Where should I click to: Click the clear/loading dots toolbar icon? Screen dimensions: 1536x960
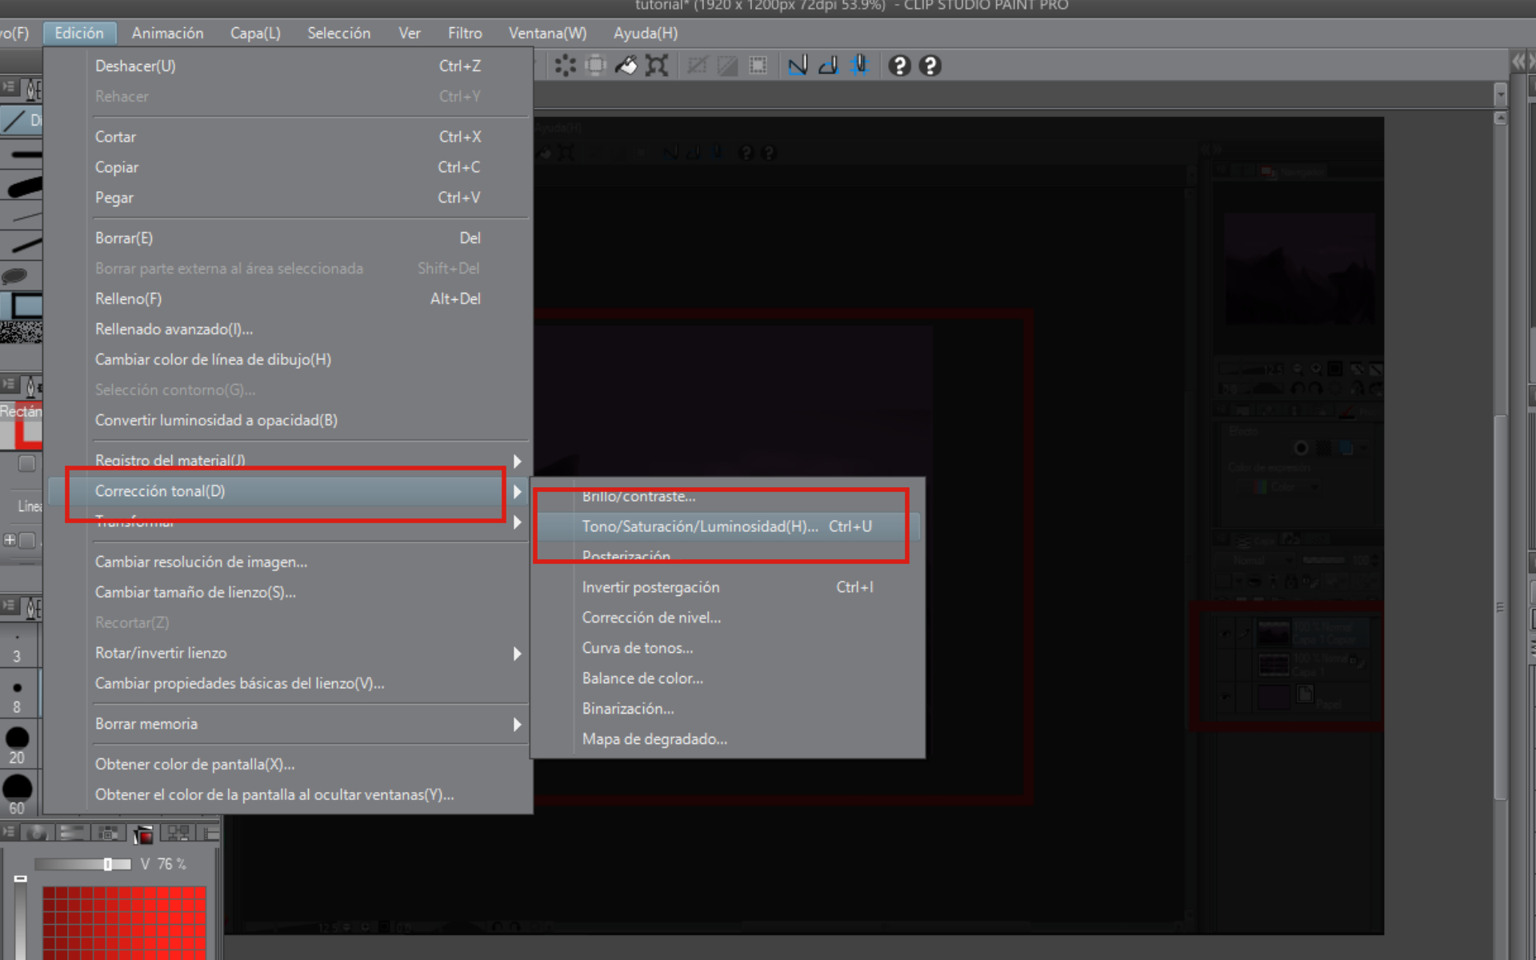click(565, 66)
